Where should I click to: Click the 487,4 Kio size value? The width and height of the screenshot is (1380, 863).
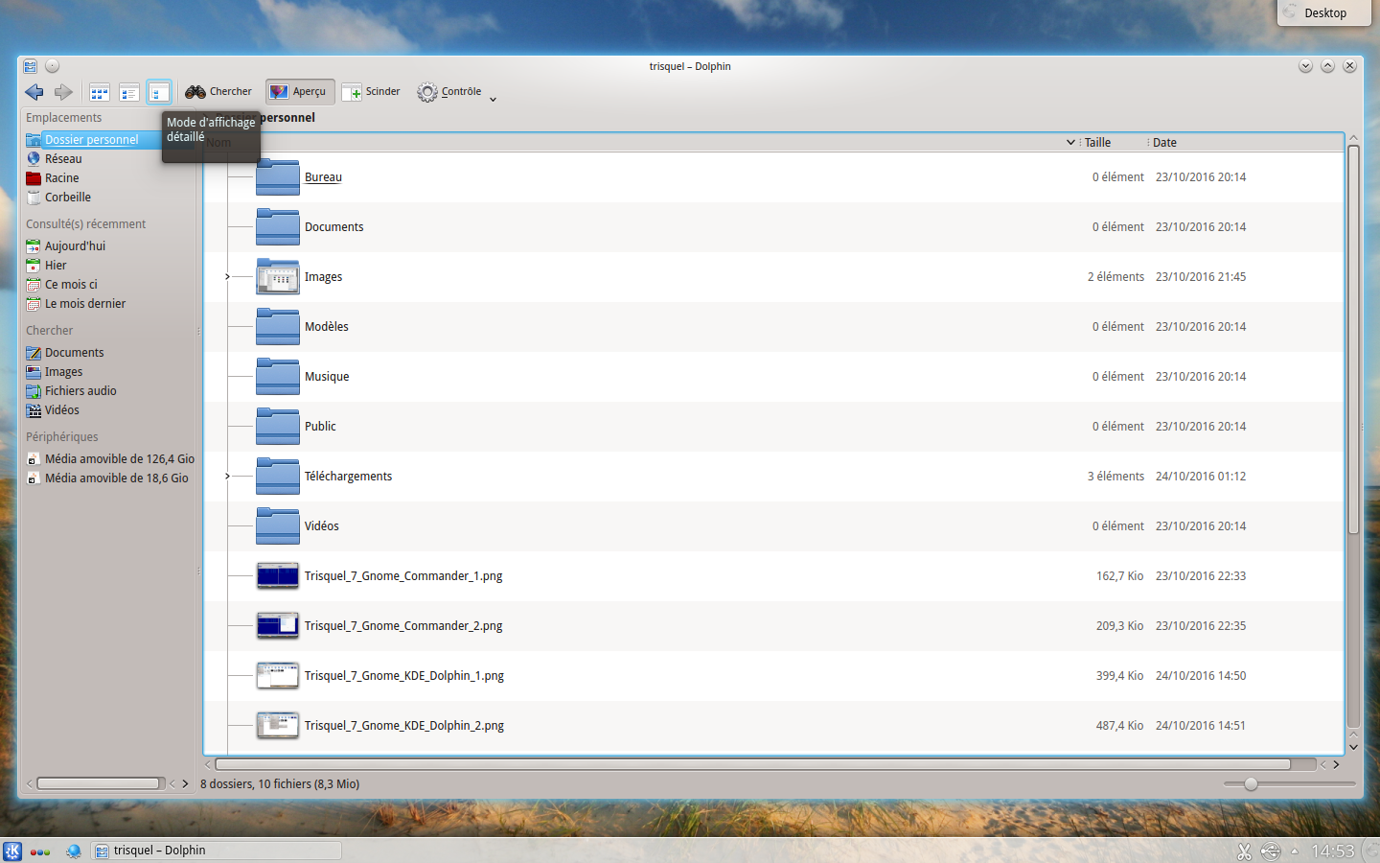point(1119,726)
